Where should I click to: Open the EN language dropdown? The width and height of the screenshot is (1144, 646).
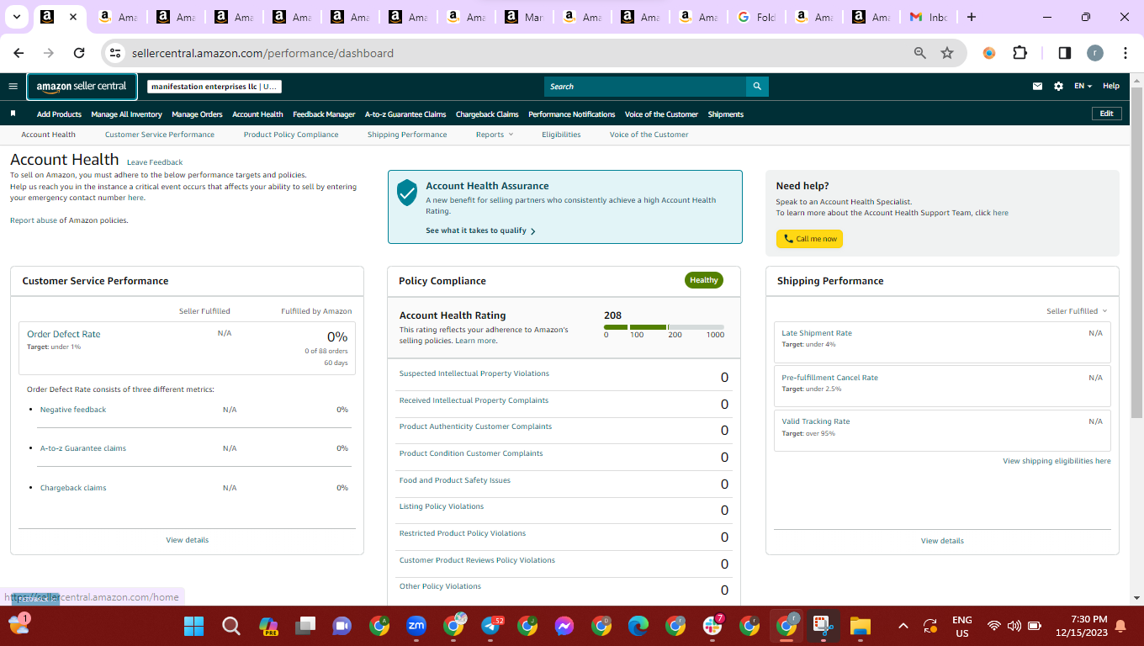(1083, 86)
